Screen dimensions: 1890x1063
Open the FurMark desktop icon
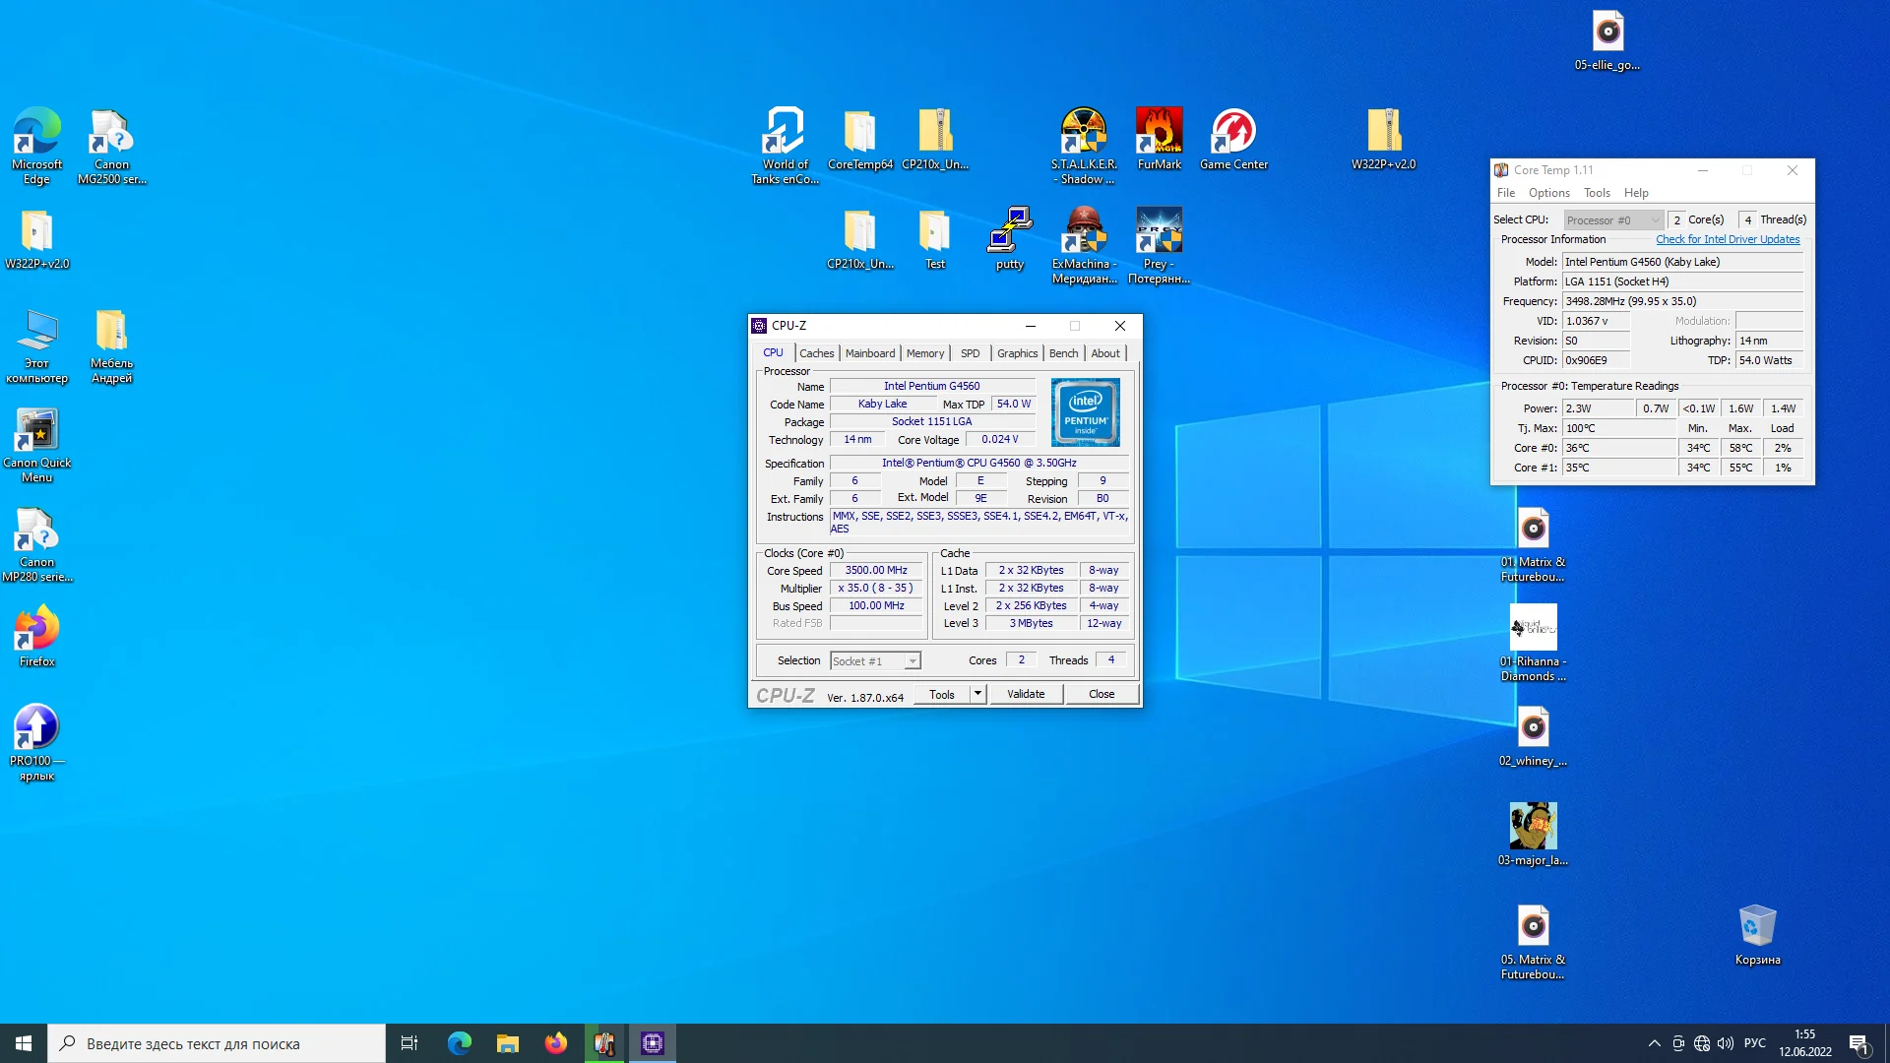[x=1159, y=133]
